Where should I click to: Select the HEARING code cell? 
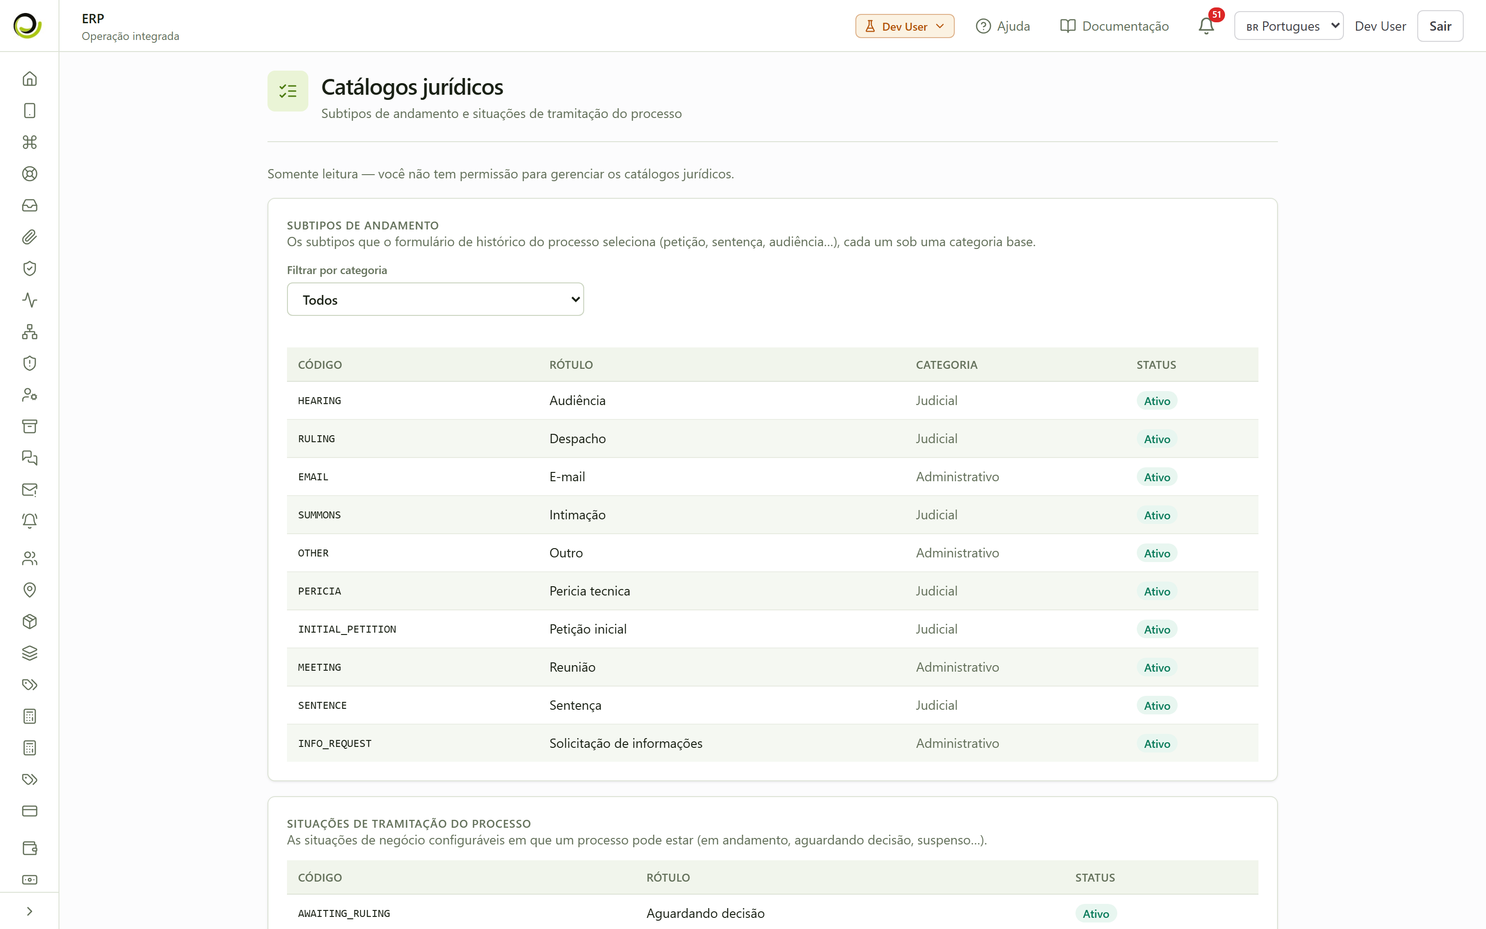319,400
